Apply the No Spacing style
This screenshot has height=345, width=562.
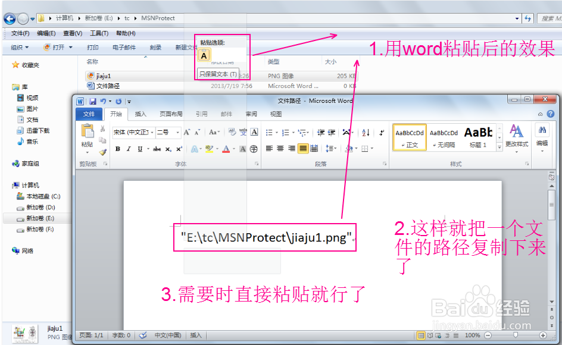coord(444,137)
